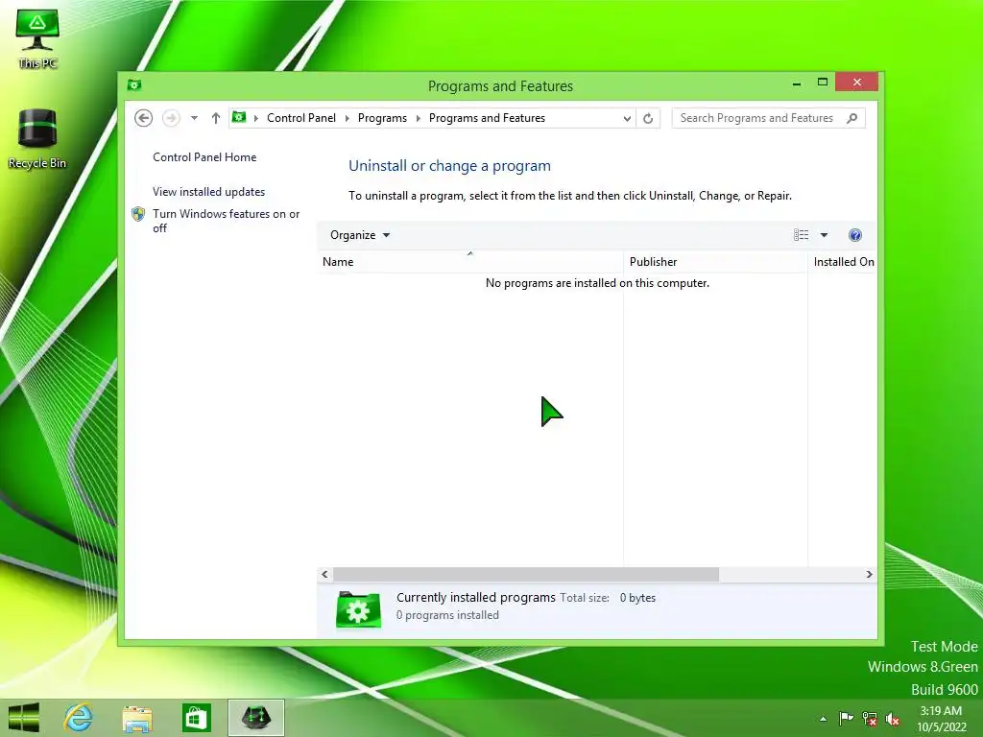Open the recent locations dropdown arrow
The width and height of the screenshot is (983, 737).
pyautogui.click(x=194, y=118)
